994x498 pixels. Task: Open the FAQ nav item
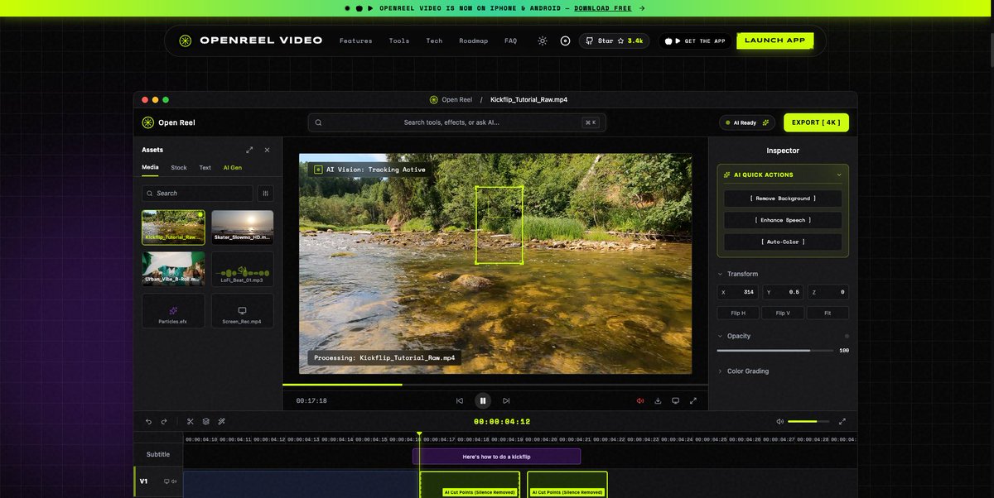tap(510, 41)
